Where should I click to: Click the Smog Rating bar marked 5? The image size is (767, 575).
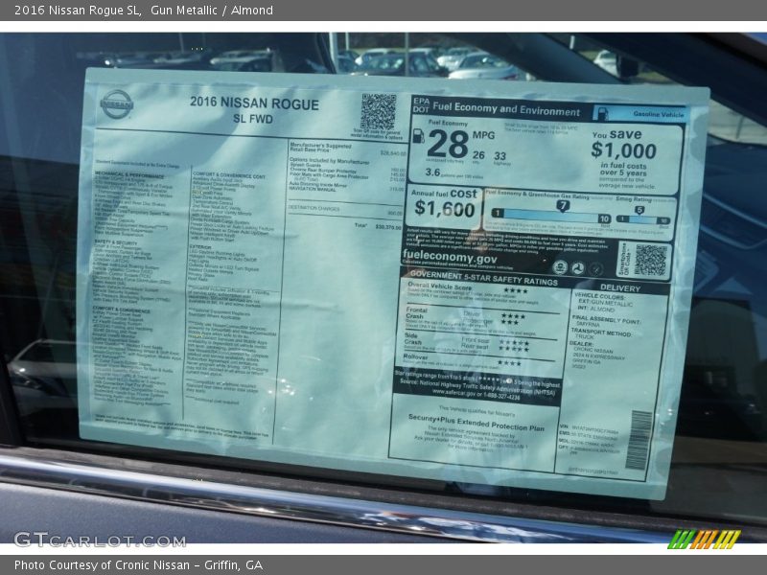642,218
